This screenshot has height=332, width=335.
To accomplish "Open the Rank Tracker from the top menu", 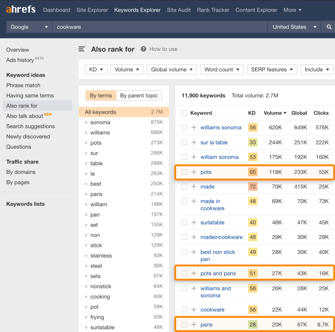I will (213, 10).
